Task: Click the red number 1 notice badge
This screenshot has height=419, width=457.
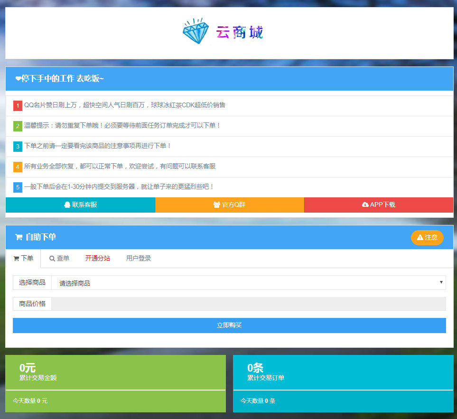Action: pyautogui.click(x=18, y=106)
